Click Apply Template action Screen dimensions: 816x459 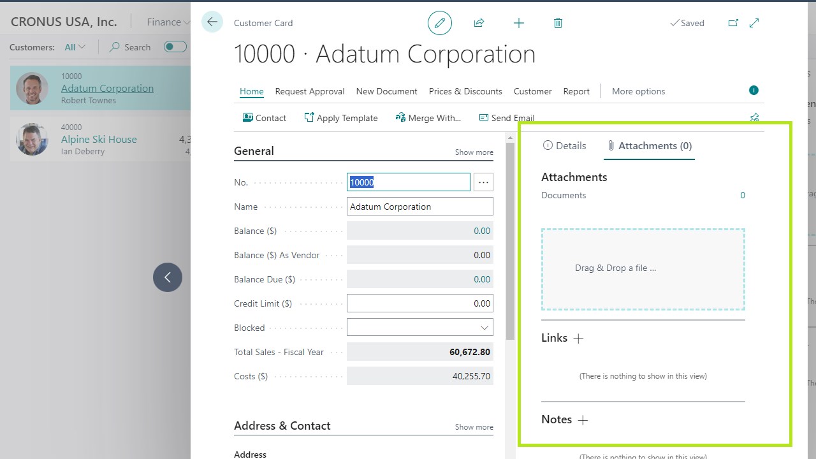[x=341, y=118]
